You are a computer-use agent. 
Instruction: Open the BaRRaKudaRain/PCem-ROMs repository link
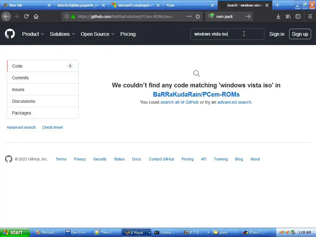click(196, 94)
